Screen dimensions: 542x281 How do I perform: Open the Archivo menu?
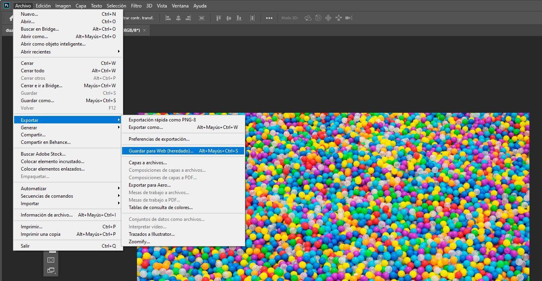[x=23, y=6]
